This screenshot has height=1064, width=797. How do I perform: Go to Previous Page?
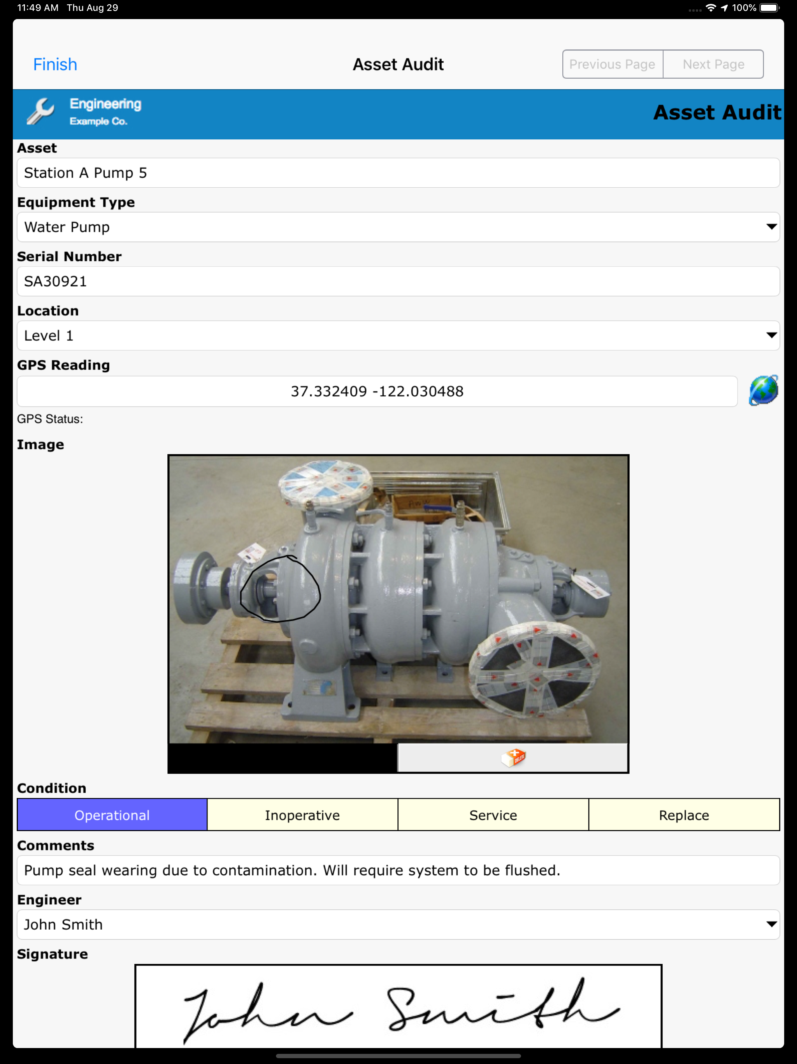[613, 64]
